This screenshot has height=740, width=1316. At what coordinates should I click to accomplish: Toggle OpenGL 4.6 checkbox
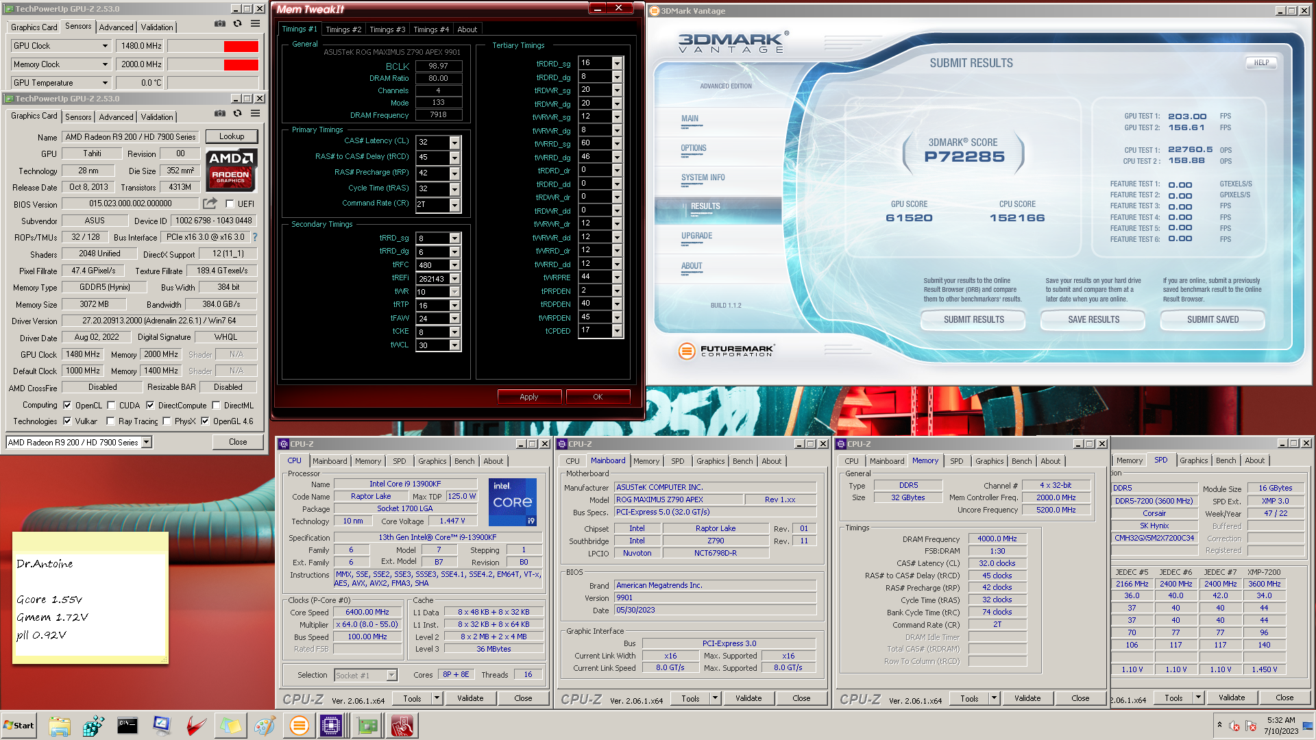click(x=205, y=421)
